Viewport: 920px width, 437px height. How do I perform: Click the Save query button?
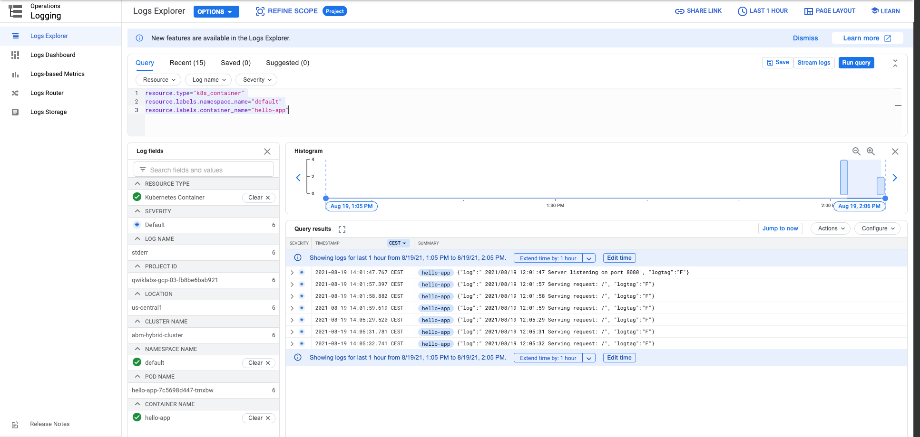778,63
